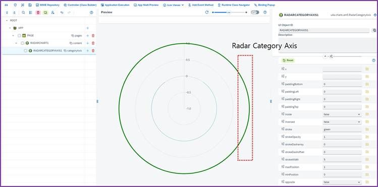
Task: Add child to RADARCATEGORYAXIS1 using plus icon
Action: [x=87, y=51]
